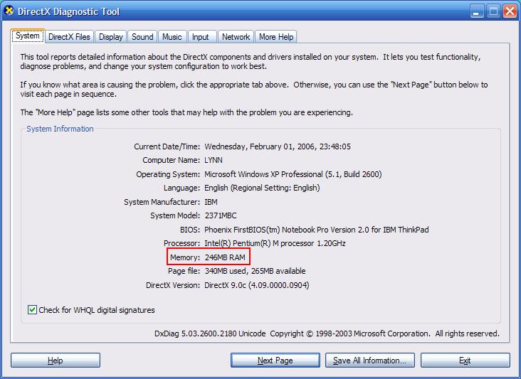Close the window with the red X

[510, 11]
